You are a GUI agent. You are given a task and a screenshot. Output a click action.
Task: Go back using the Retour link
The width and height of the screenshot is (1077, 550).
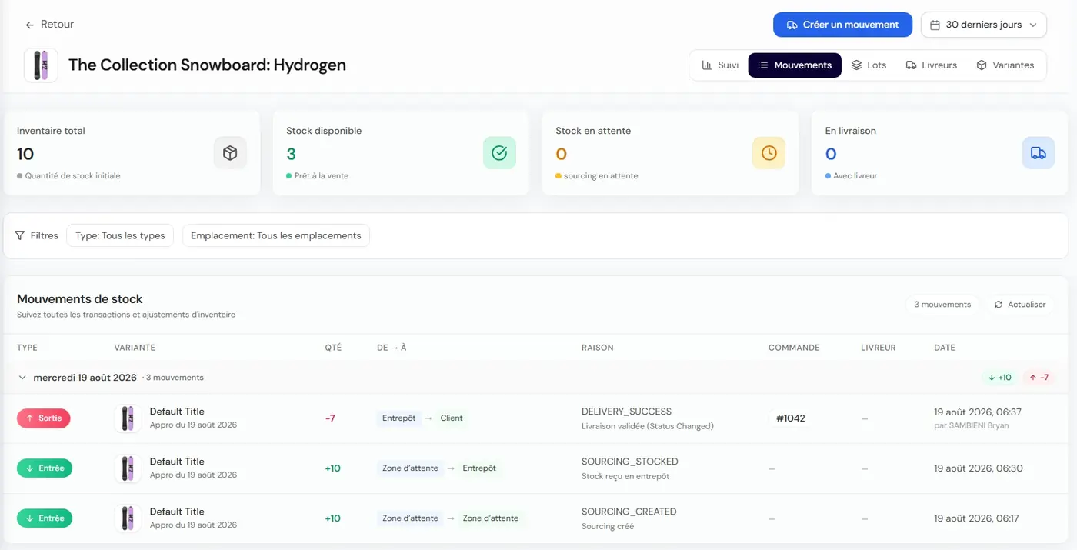point(49,25)
